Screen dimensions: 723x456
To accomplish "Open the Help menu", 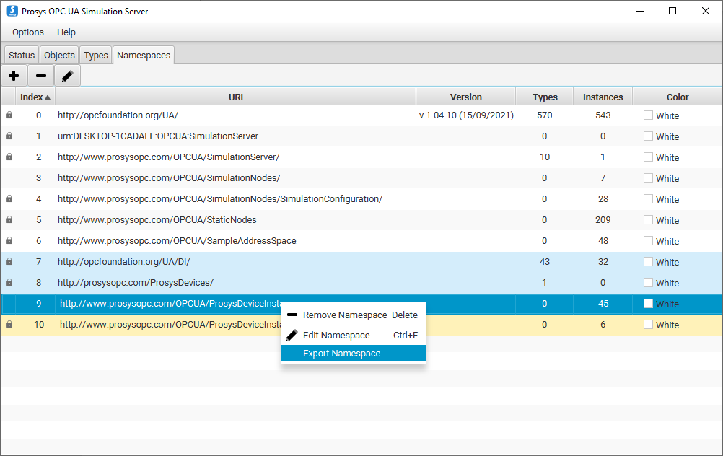I will (x=66, y=32).
